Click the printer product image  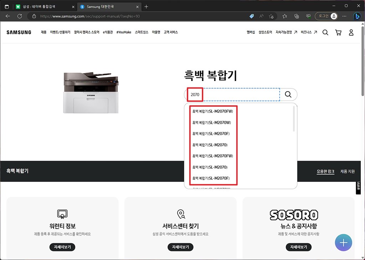point(91,93)
